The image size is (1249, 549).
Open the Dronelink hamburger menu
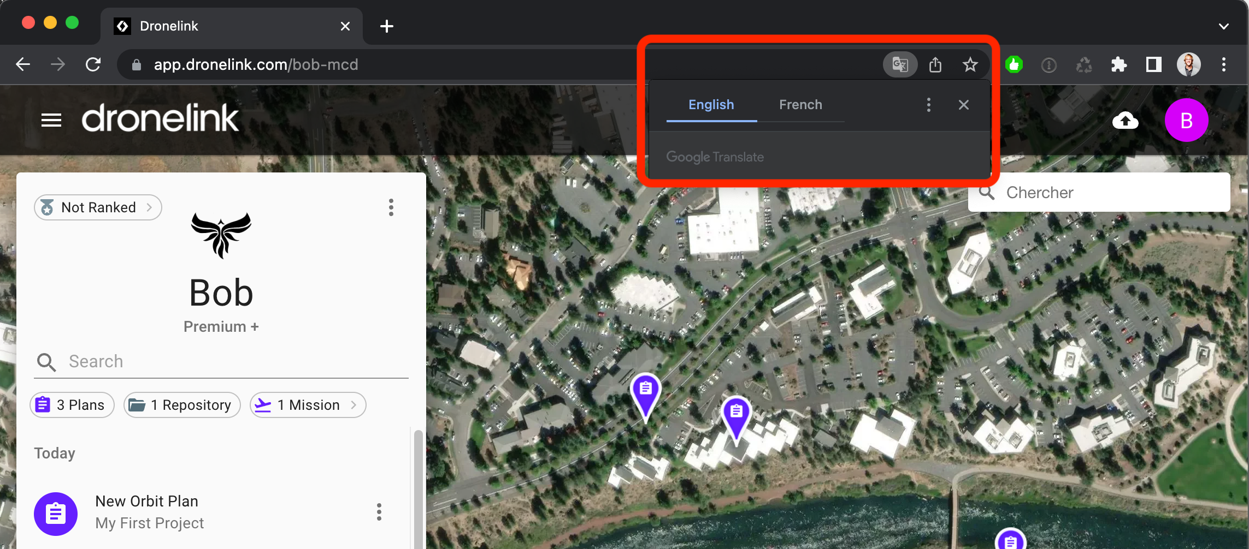click(x=51, y=120)
